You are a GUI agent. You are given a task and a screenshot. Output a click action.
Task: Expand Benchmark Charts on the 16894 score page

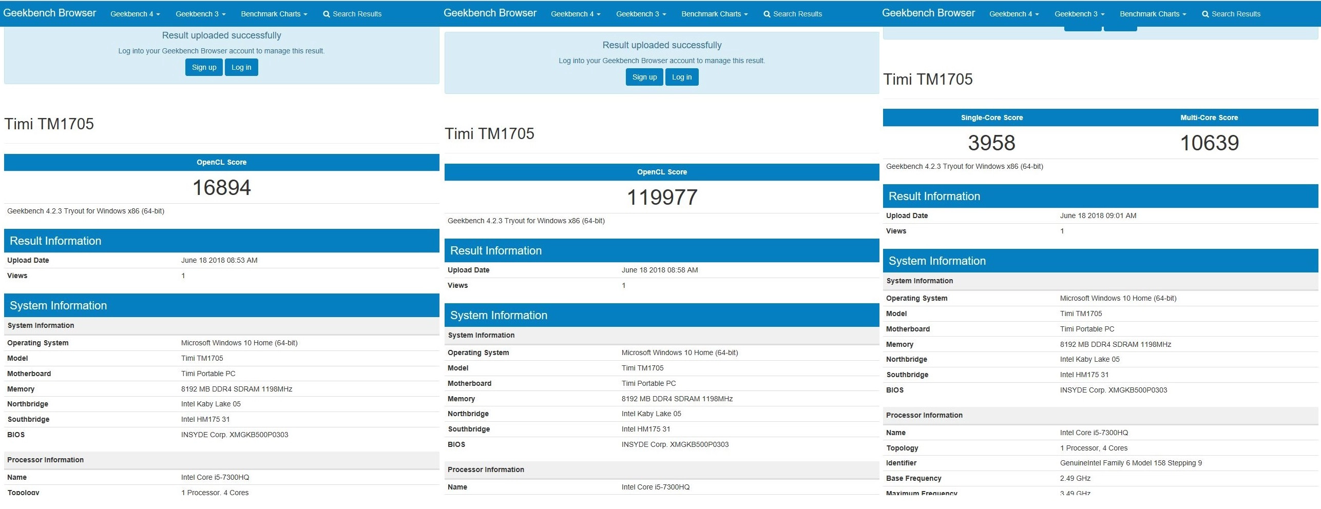coord(274,14)
